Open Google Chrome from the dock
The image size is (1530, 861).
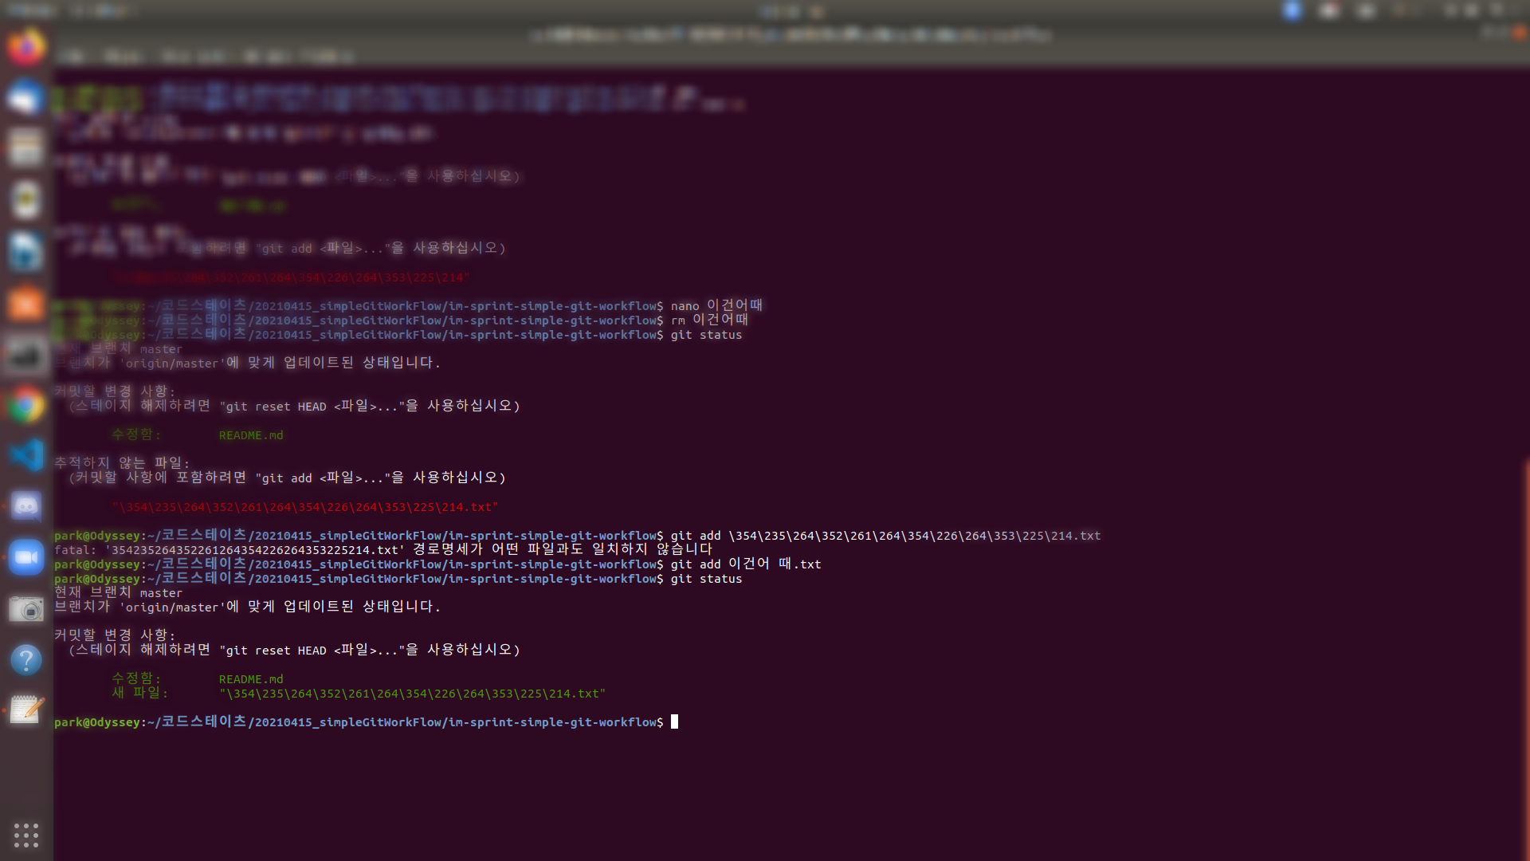point(26,405)
